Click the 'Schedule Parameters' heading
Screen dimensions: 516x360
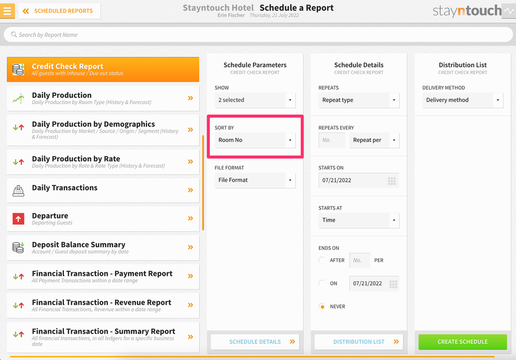pos(255,65)
